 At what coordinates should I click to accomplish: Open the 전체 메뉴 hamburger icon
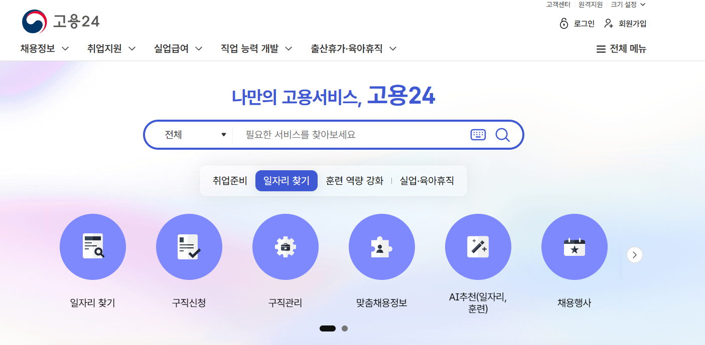pyautogui.click(x=601, y=49)
